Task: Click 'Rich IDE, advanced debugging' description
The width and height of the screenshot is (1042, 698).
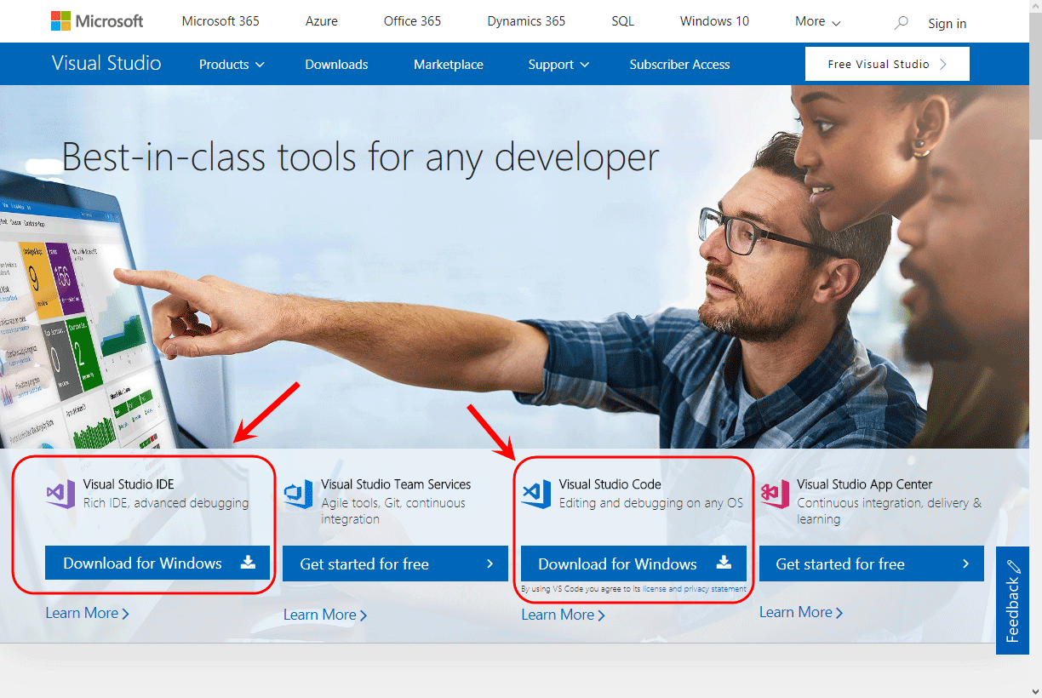Action: [166, 503]
